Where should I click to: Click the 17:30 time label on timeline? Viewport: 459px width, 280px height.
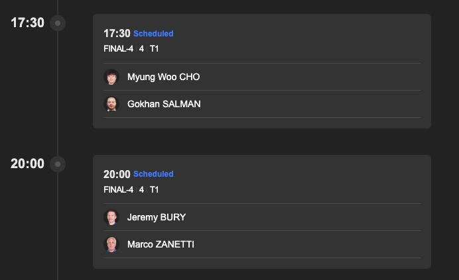tap(27, 23)
